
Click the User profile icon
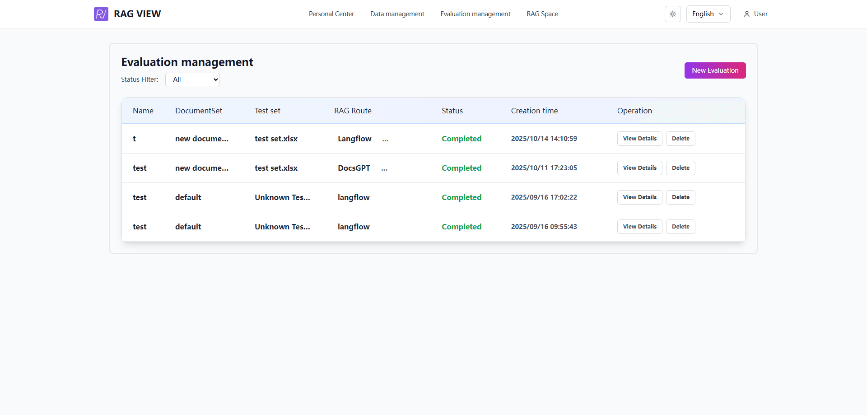coord(746,14)
